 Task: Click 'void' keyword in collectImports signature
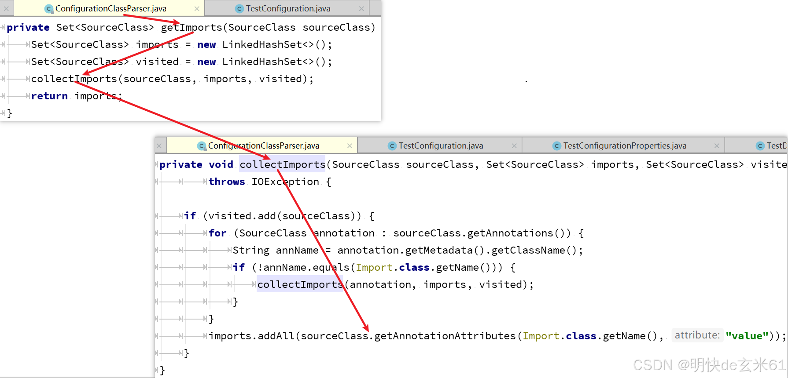(x=221, y=164)
